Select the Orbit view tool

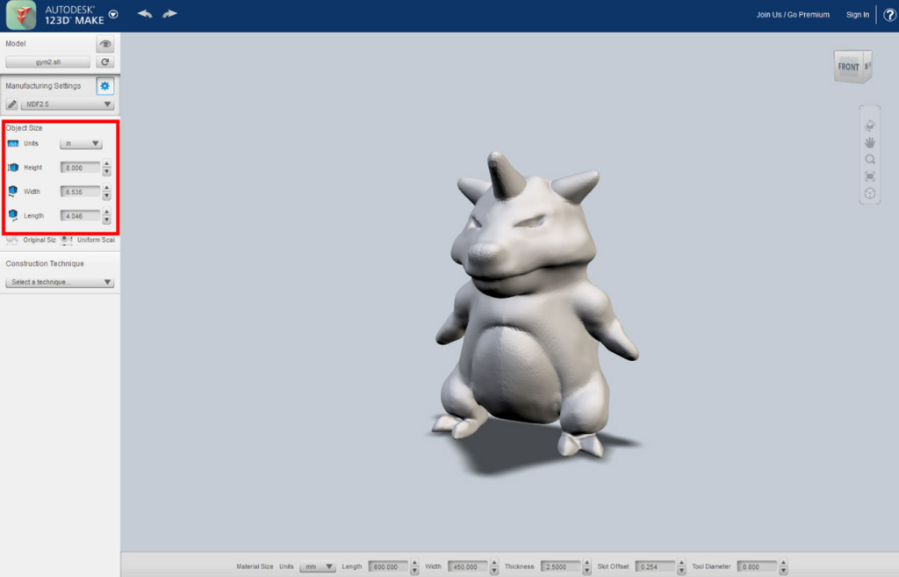(870, 126)
